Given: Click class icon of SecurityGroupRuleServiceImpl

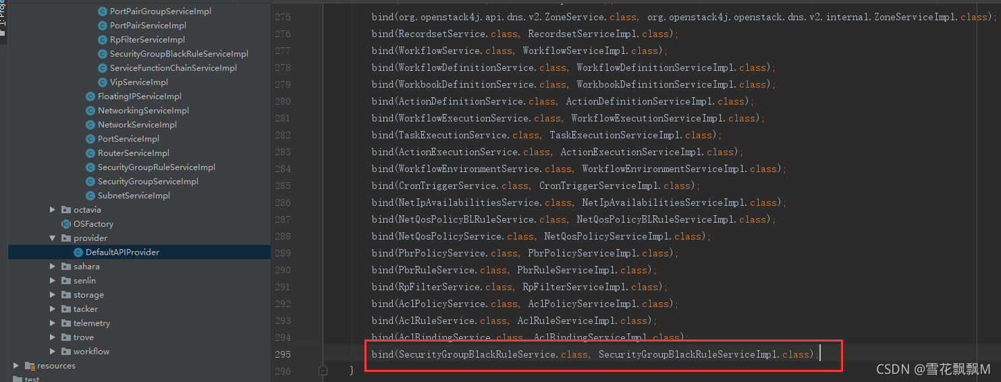Looking at the screenshot, I should pos(90,167).
